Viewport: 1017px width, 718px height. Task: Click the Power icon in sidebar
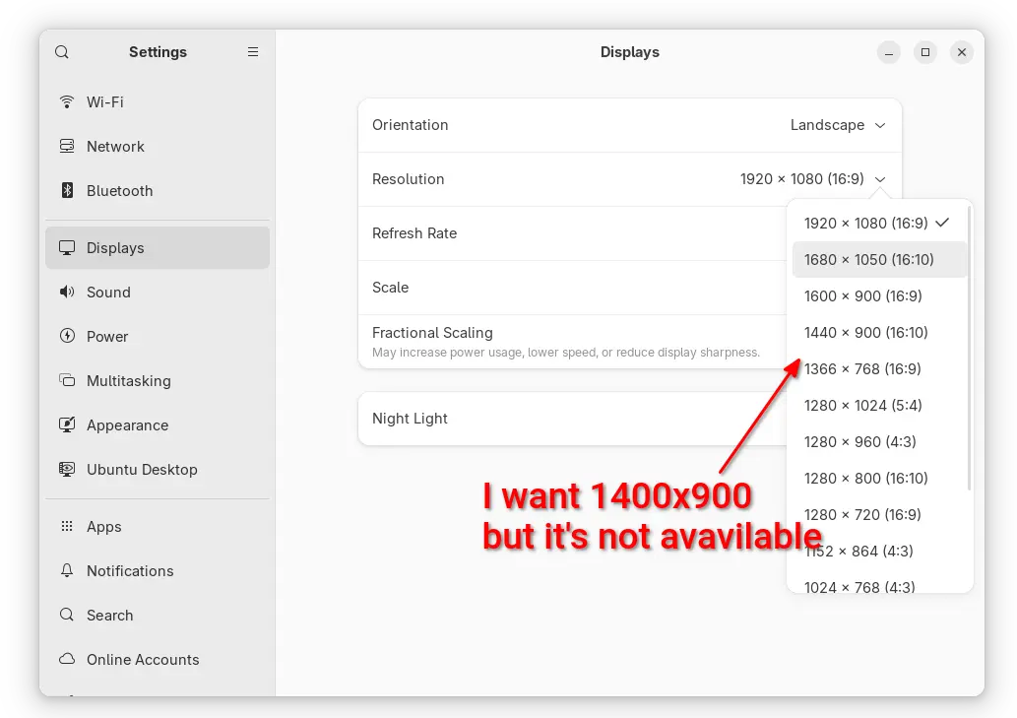67,336
